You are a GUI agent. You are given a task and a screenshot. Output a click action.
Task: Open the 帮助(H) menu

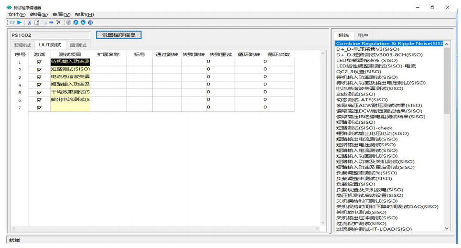[84, 14]
